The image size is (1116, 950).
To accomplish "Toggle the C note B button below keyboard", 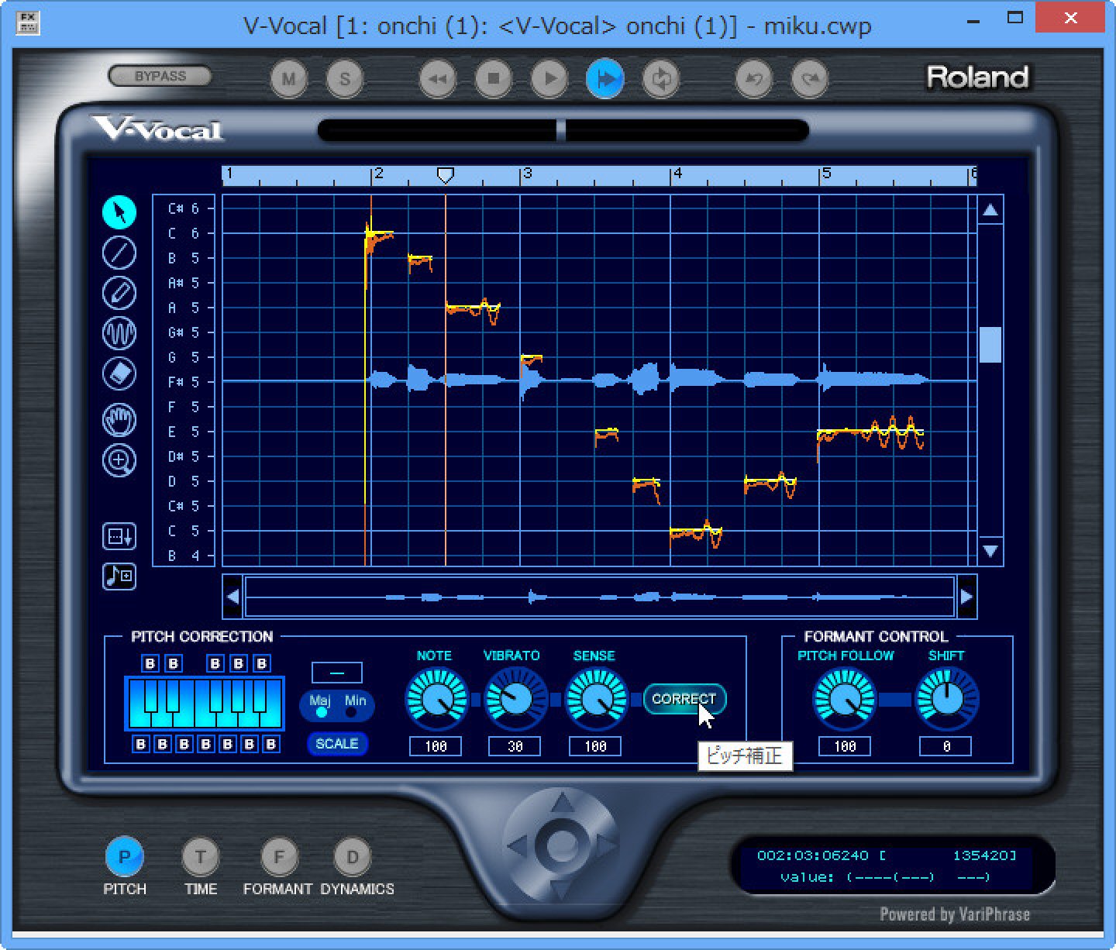I will click(x=140, y=744).
